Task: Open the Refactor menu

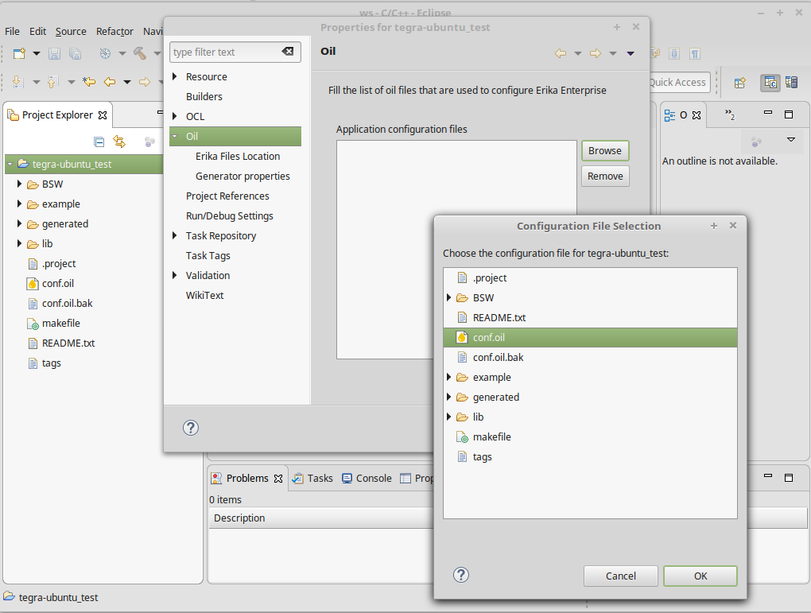Action: coord(114,32)
